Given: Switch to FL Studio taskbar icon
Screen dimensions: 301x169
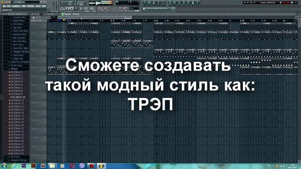Looking at the screenshot, I should pyautogui.click(x=101, y=166).
